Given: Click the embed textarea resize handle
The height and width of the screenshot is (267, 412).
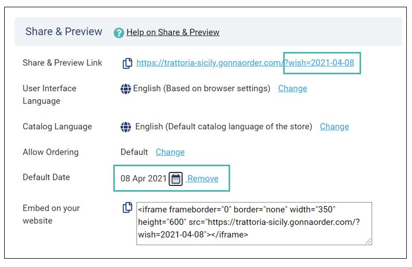Looking at the screenshot, I should [x=368, y=241].
